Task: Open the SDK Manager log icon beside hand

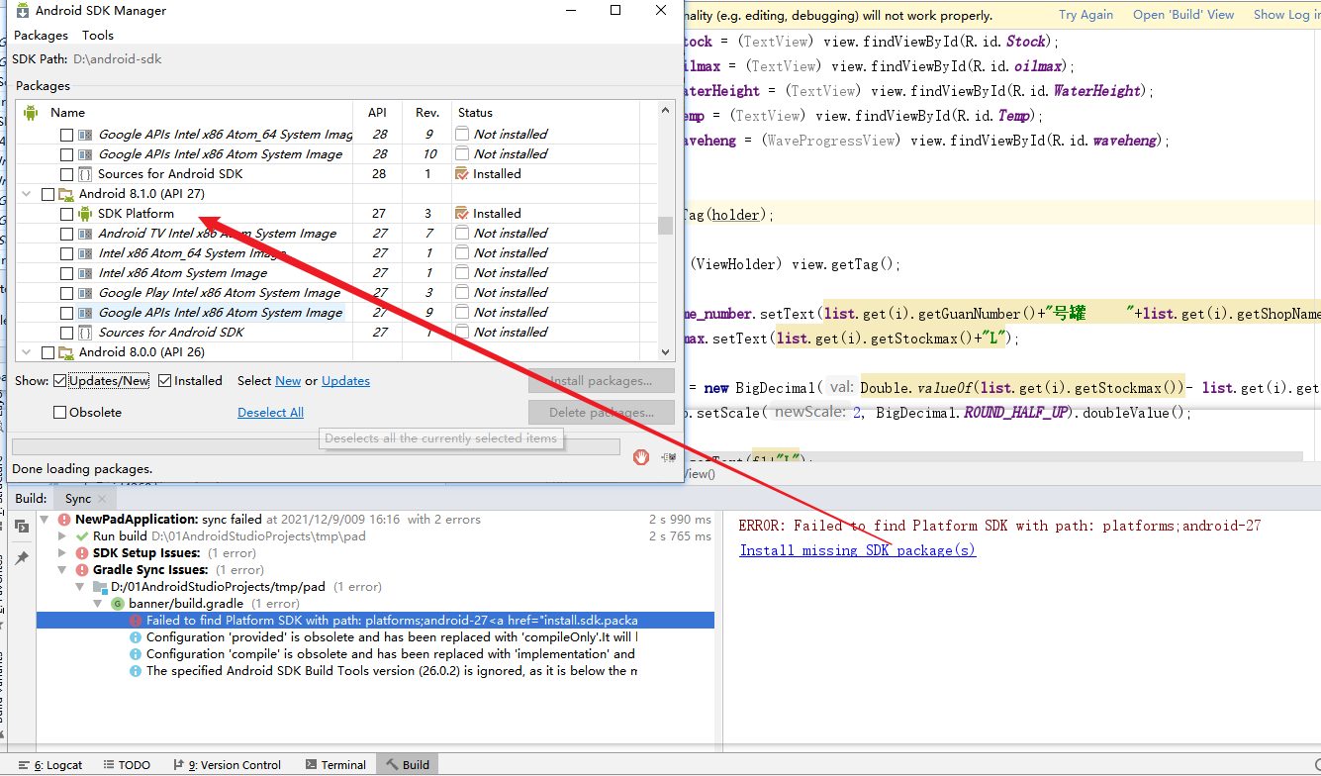Action: tap(670, 457)
